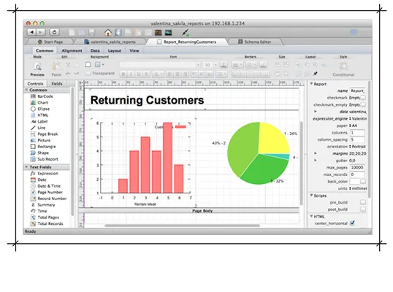This screenshot has height=292, width=393.
Task: Open the Alignment ribbon tab
Action: 72,50
